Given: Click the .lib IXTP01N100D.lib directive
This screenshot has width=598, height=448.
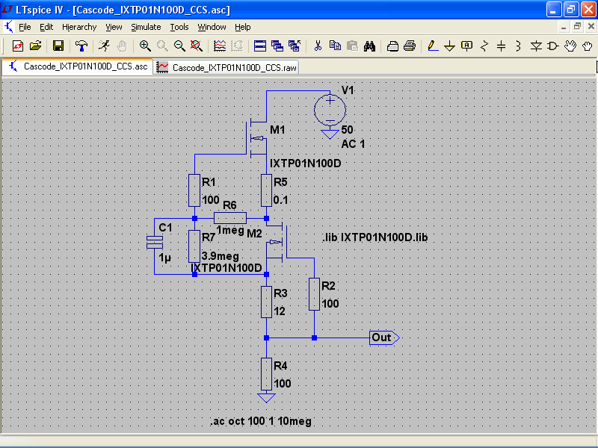Looking at the screenshot, I should [375, 237].
